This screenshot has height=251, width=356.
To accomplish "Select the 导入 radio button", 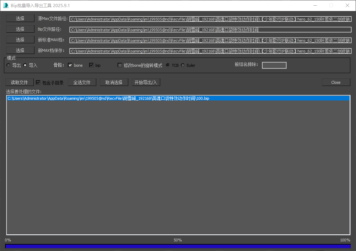I will point(25,65).
